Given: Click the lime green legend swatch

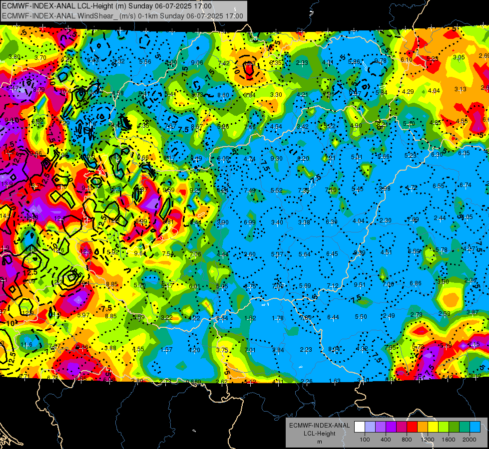Looking at the screenshot, I should pos(444,427).
